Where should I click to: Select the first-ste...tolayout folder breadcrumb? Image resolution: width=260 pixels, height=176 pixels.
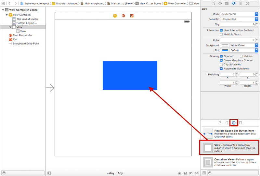65,4
